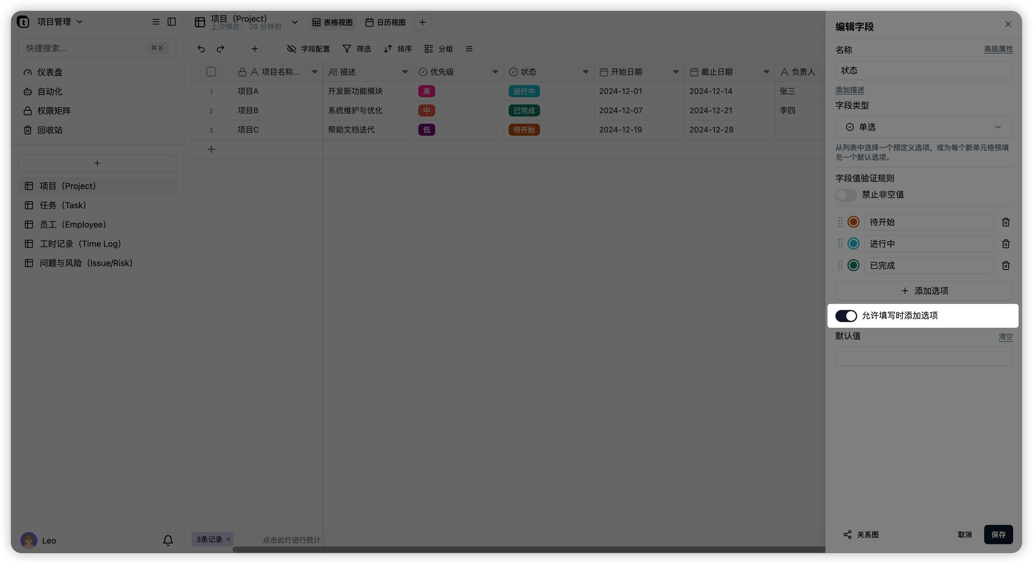Switch to the 日历视图 tab
Screen dimensions: 1033x564
386,22
